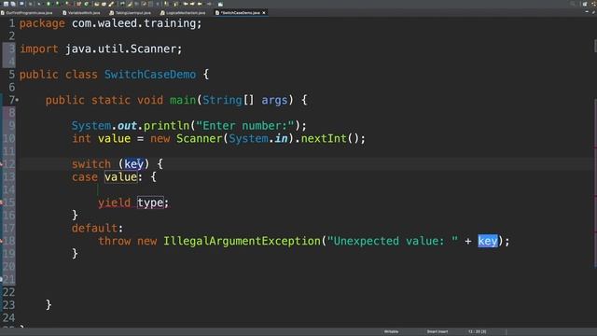This screenshot has height=336, width=597.
Task: Click the highlighted 'key' in throw statement
Action: pos(488,241)
